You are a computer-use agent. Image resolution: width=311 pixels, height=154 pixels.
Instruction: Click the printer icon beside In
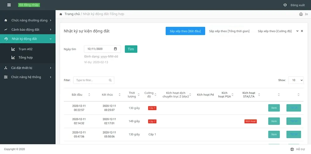point(301,14)
